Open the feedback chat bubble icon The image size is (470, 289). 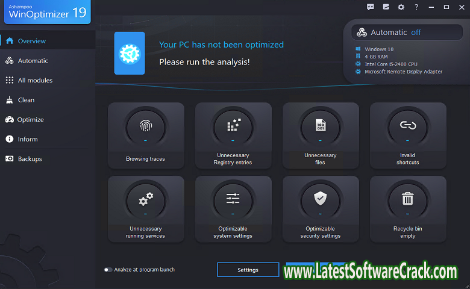tap(371, 7)
